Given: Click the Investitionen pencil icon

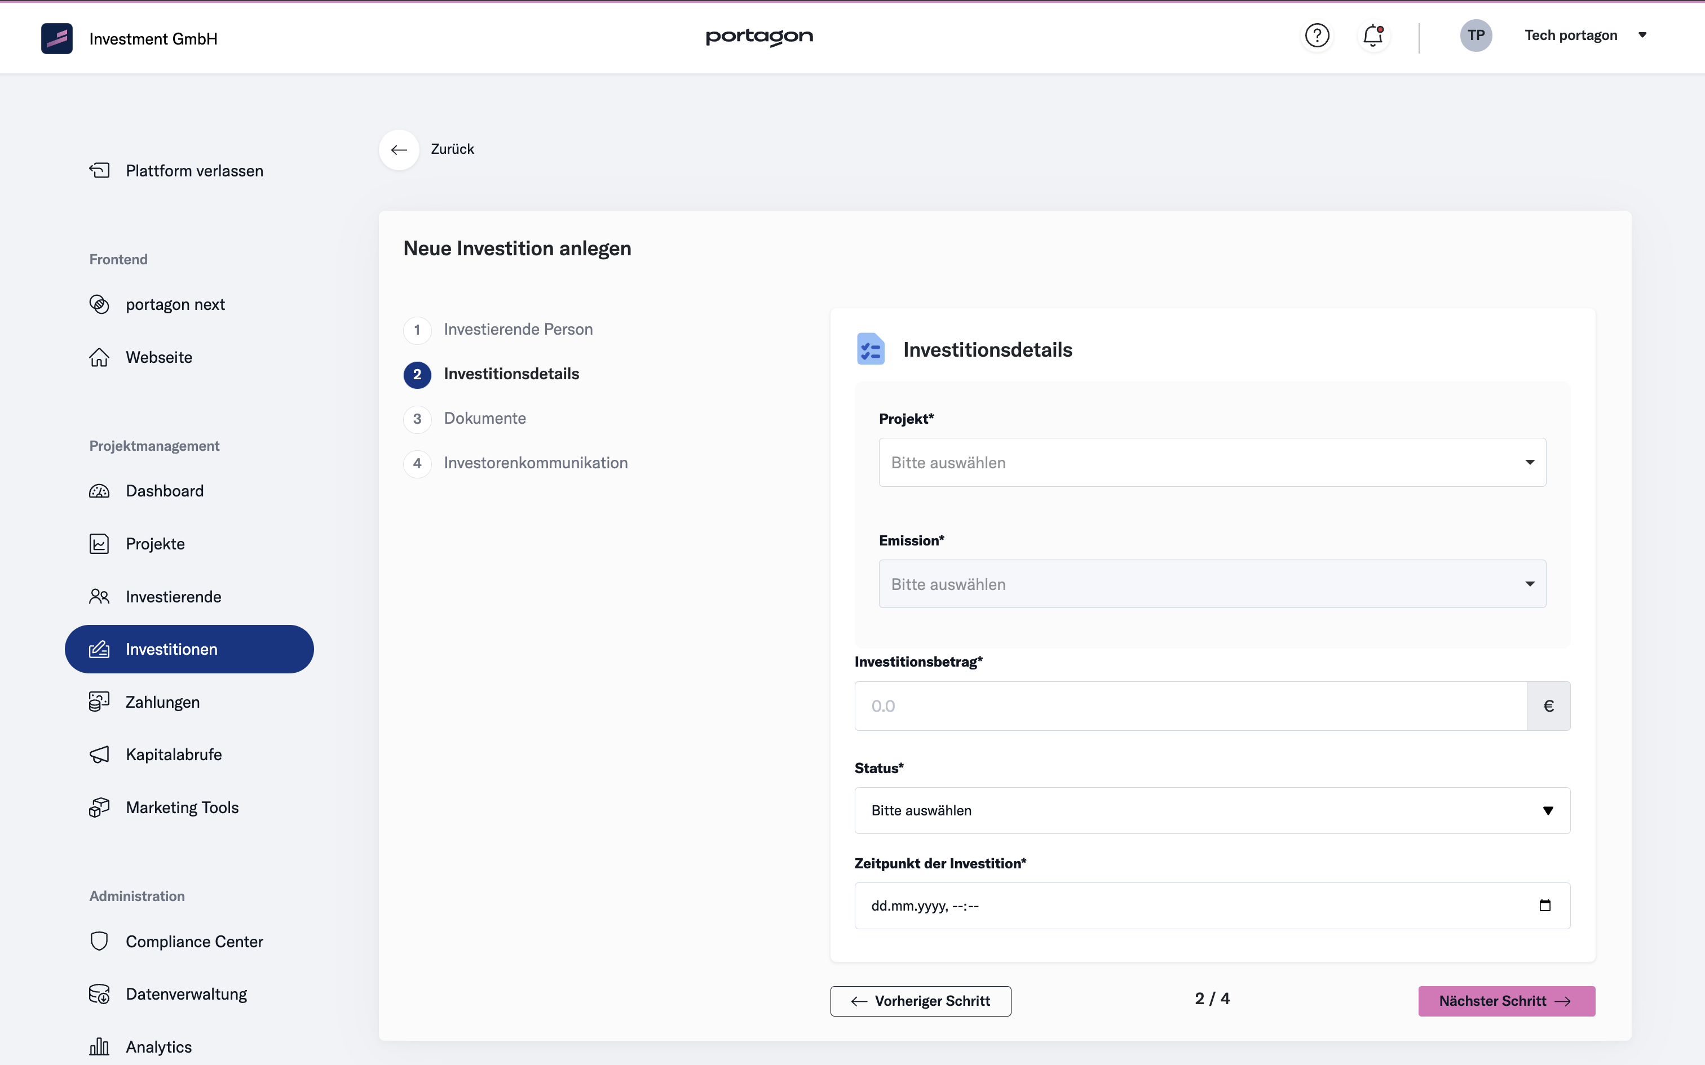Looking at the screenshot, I should point(99,649).
